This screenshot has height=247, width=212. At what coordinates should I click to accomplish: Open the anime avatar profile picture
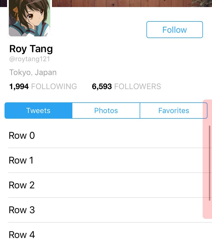(30, 18)
